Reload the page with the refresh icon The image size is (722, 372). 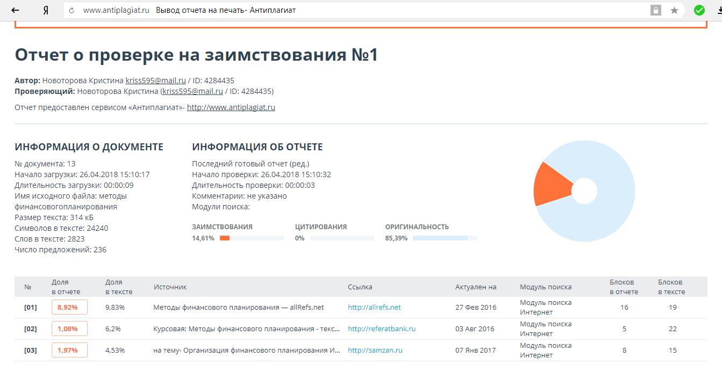72,11
